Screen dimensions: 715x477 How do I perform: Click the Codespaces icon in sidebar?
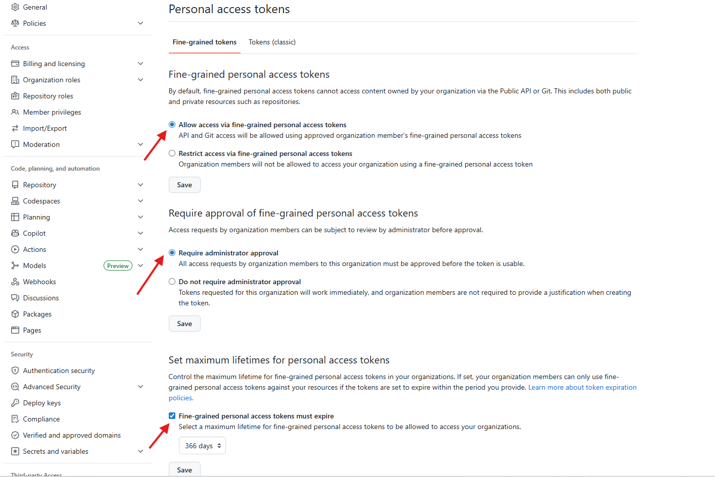click(15, 201)
